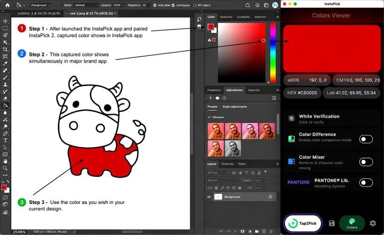Open the Mode Normal dropdown

point(87,5)
